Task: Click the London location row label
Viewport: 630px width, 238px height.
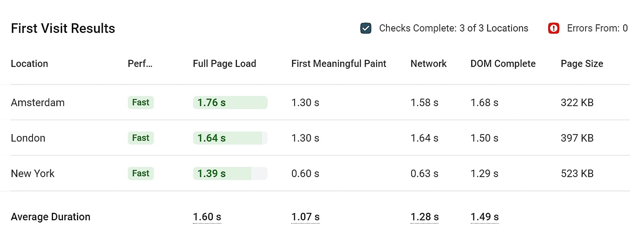Action: click(28, 138)
